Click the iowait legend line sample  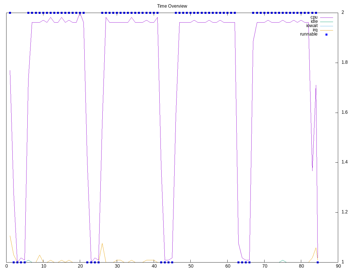326,26
